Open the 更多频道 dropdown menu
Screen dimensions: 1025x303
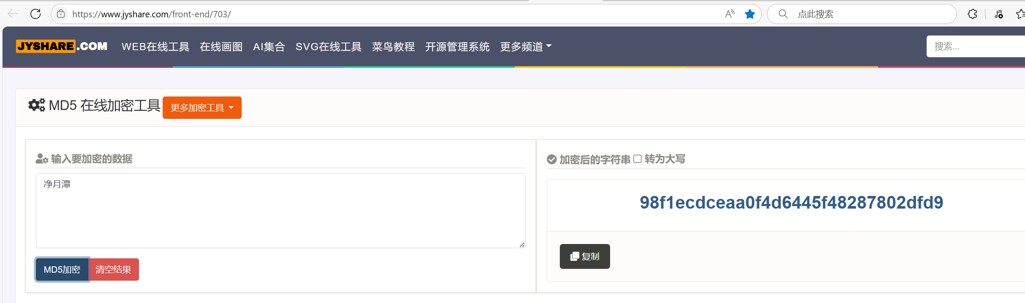coord(526,46)
